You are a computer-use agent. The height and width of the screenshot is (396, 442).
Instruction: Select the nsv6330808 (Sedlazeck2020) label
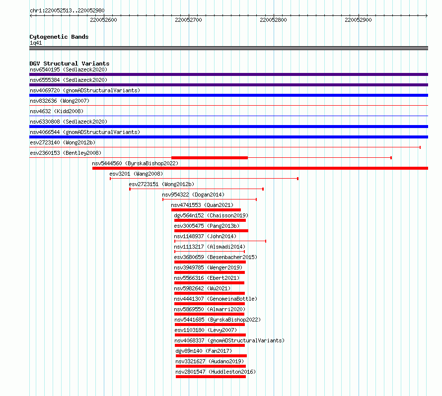pos(69,122)
